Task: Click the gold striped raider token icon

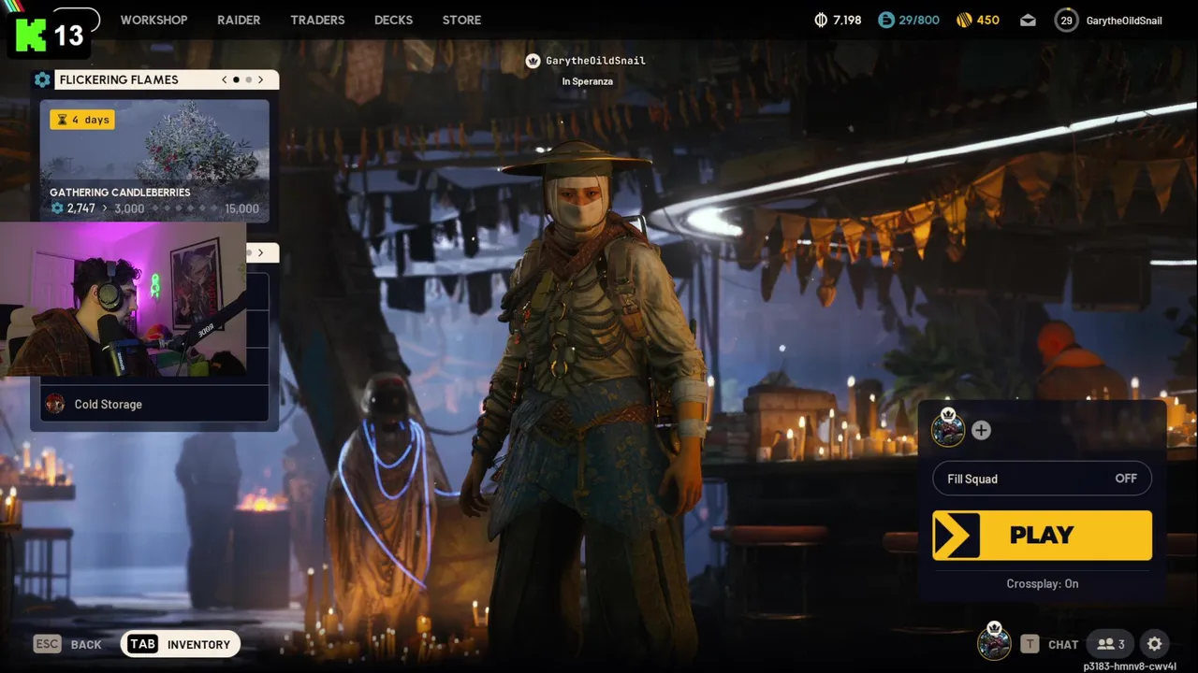Action: (x=964, y=20)
